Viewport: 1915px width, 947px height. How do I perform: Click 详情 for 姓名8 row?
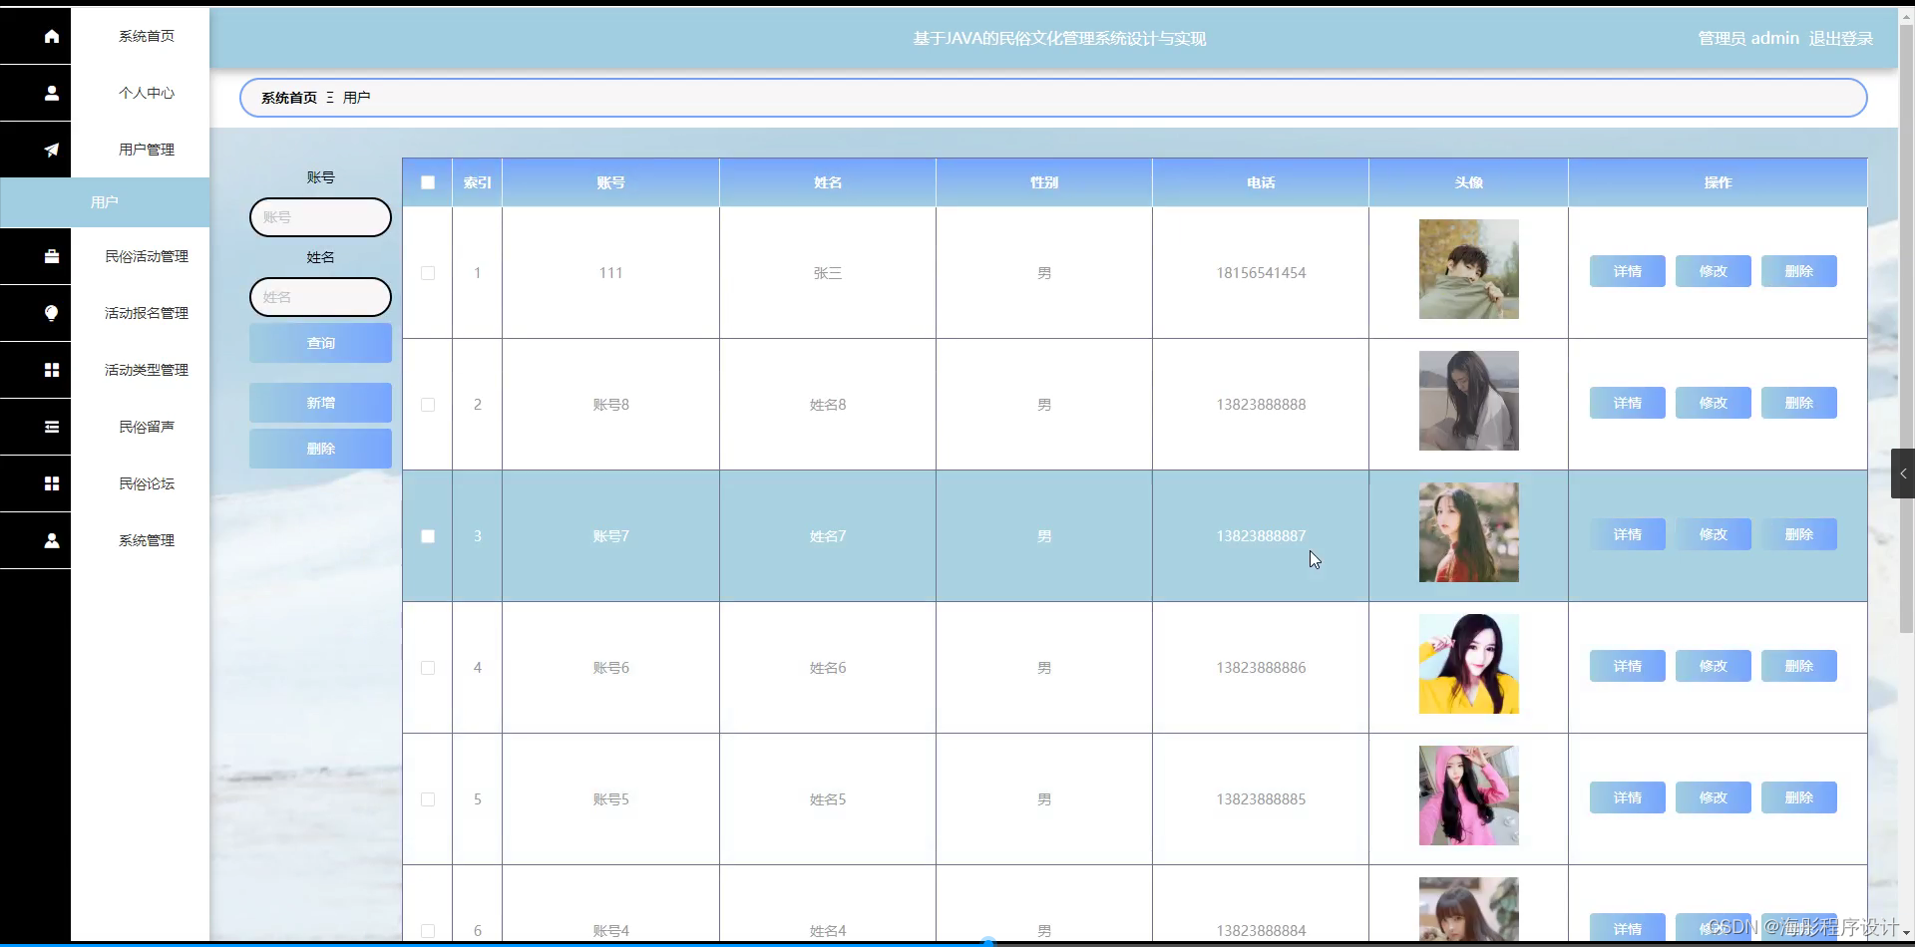1627,403
